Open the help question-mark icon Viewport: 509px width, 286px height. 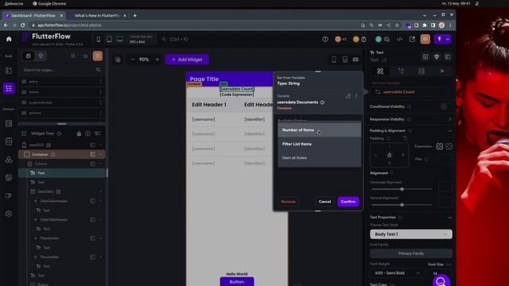click(325, 39)
